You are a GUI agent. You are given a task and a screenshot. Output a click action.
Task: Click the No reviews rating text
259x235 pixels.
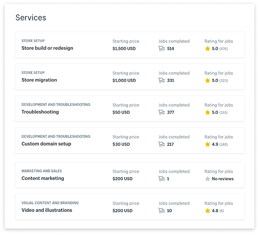click(x=222, y=179)
